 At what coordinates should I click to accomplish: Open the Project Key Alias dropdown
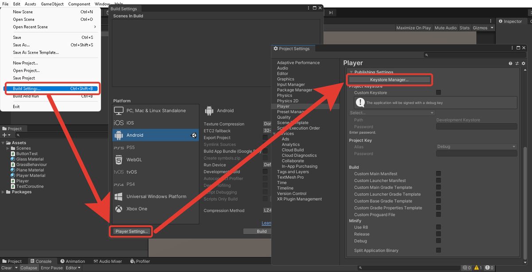tap(477, 147)
